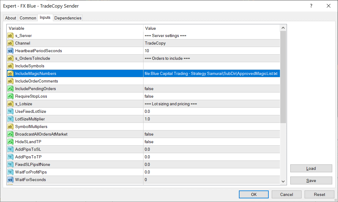The height and width of the screenshot is (202, 338).
Task: Click the integer icon beside HeartbeatPeriodSeconds
Action: (x=10, y=51)
